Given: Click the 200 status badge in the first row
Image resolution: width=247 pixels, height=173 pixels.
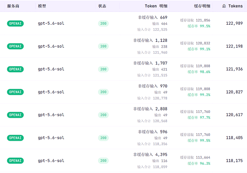Looking at the screenshot, I should tap(103, 24).
